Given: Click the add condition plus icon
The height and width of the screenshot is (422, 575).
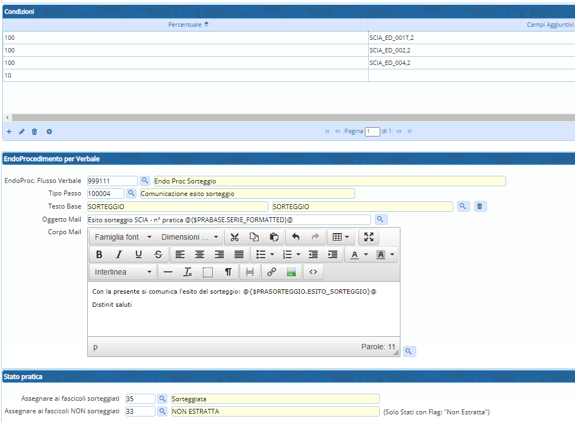Looking at the screenshot, I should pos(9,132).
